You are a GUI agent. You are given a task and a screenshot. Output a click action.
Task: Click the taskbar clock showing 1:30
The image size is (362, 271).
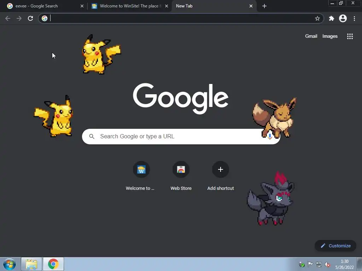click(x=344, y=264)
